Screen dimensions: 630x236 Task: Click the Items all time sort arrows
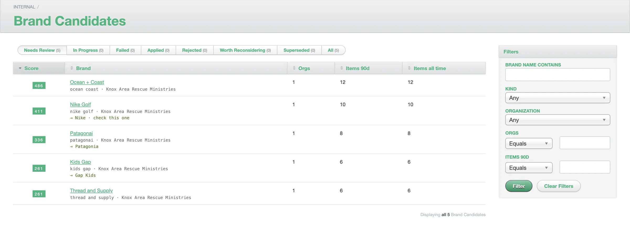pyautogui.click(x=409, y=68)
